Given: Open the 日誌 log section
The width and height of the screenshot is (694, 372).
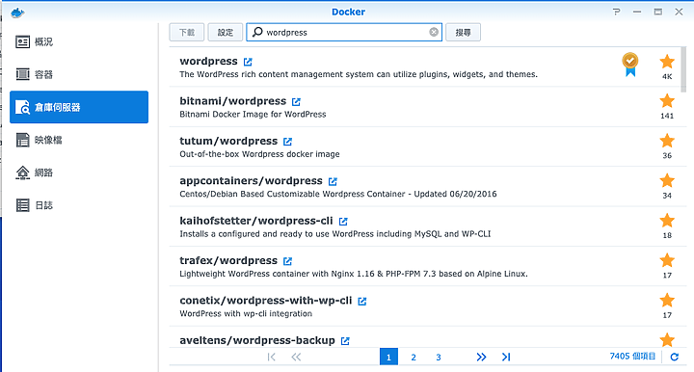Looking at the screenshot, I should [x=79, y=205].
